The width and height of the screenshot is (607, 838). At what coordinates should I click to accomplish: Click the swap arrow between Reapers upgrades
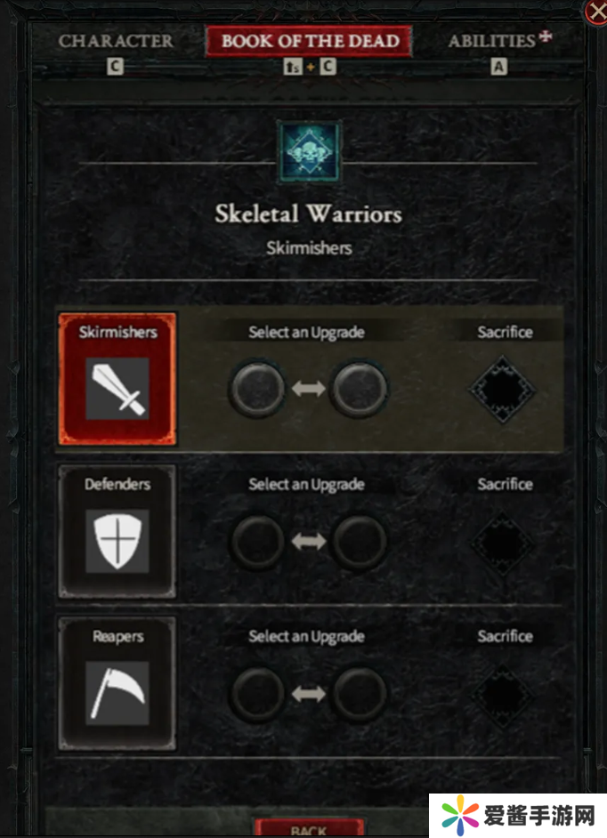tap(309, 694)
